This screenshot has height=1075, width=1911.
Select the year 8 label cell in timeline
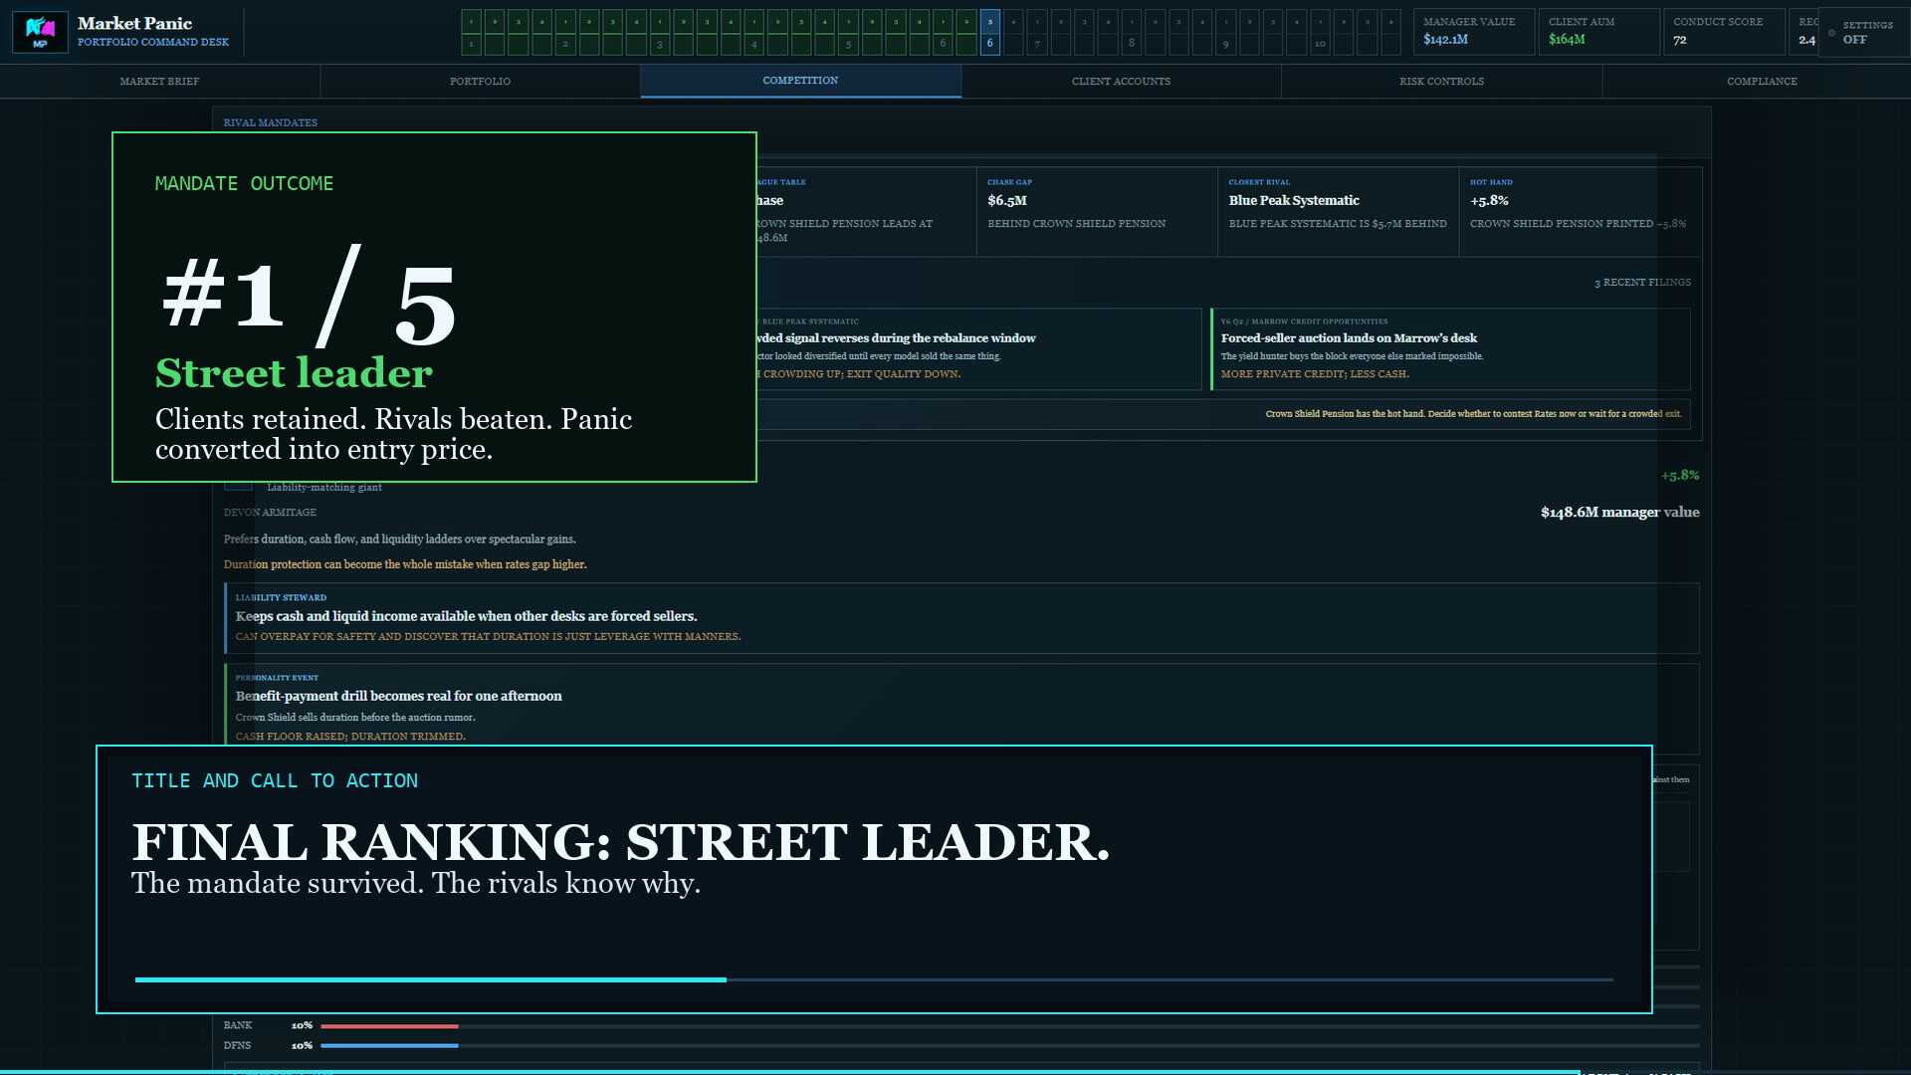coord(1131,44)
